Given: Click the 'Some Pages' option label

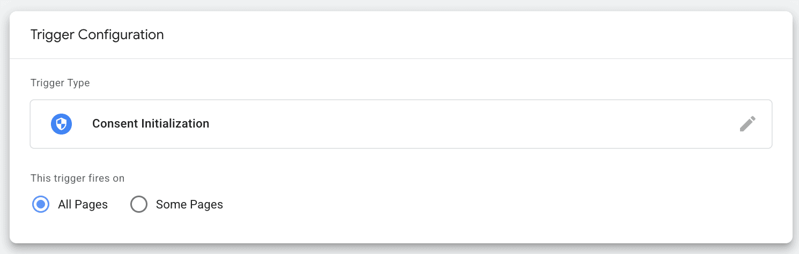Looking at the screenshot, I should coord(189,205).
